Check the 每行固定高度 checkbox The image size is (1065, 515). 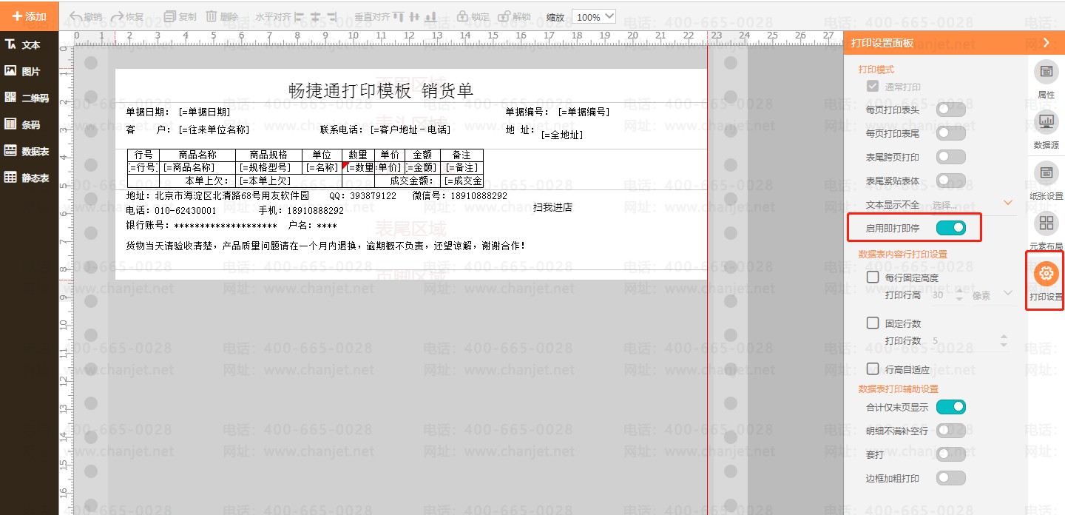(873, 277)
